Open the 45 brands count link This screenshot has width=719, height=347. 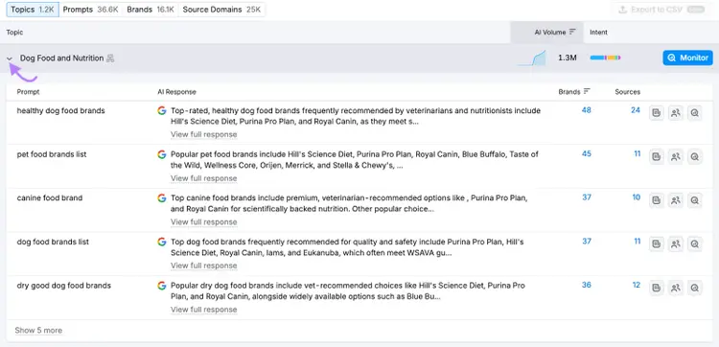(x=587, y=153)
